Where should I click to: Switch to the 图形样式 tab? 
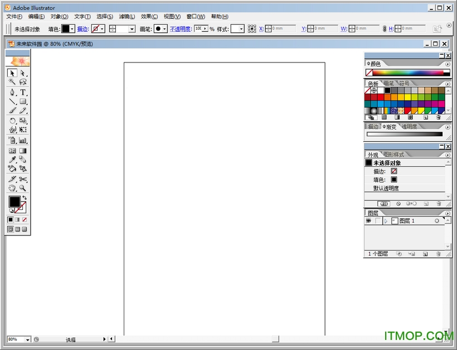pyautogui.click(x=393, y=155)
